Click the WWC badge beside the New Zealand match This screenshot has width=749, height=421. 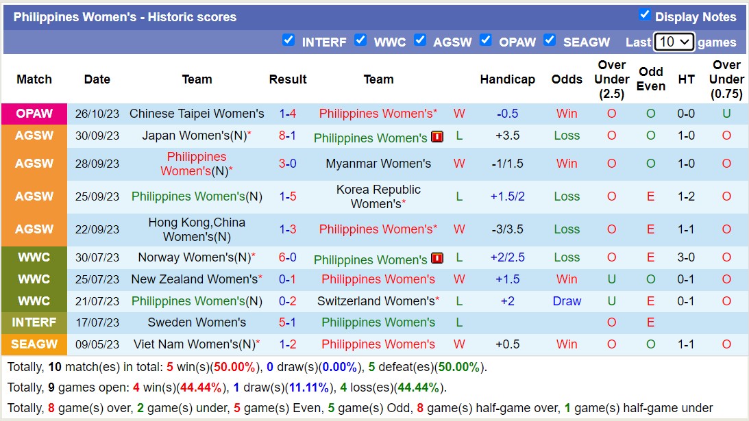click(x=34, y=279)
